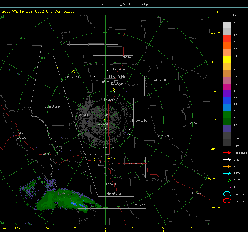This screenshot has width=248, height=232.
Task: Click the Stettler label
Action: pos(161,80)
